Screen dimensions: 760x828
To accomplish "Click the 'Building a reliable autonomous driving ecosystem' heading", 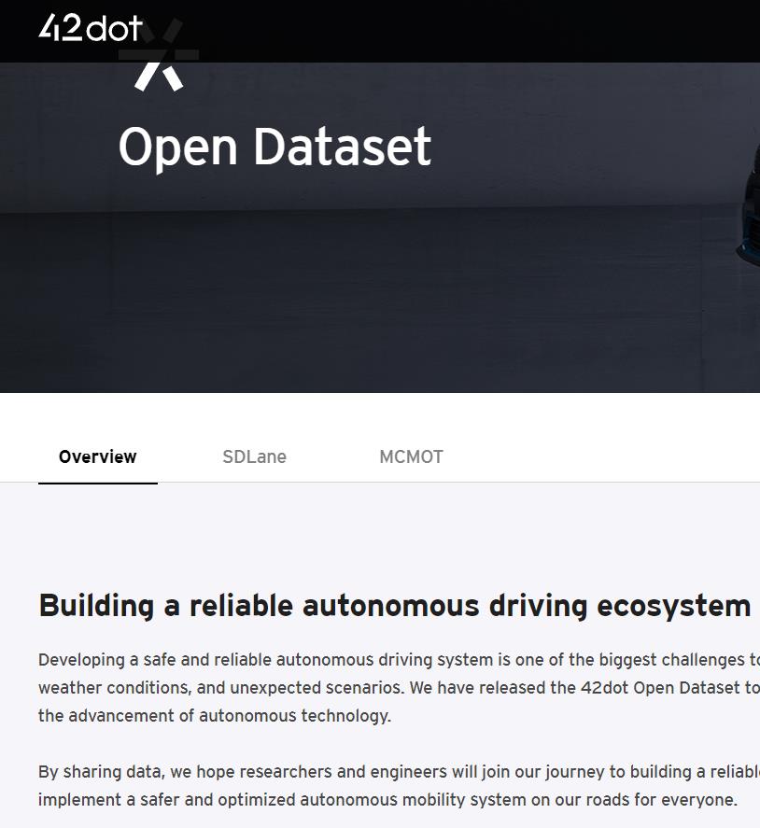I will (394, 605).
